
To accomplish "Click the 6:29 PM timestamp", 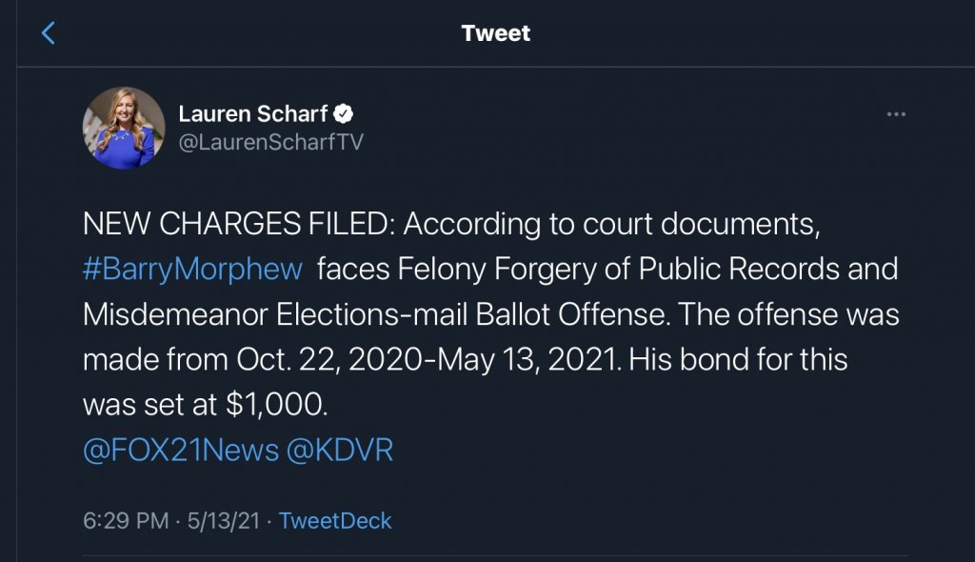I will 126,521.
